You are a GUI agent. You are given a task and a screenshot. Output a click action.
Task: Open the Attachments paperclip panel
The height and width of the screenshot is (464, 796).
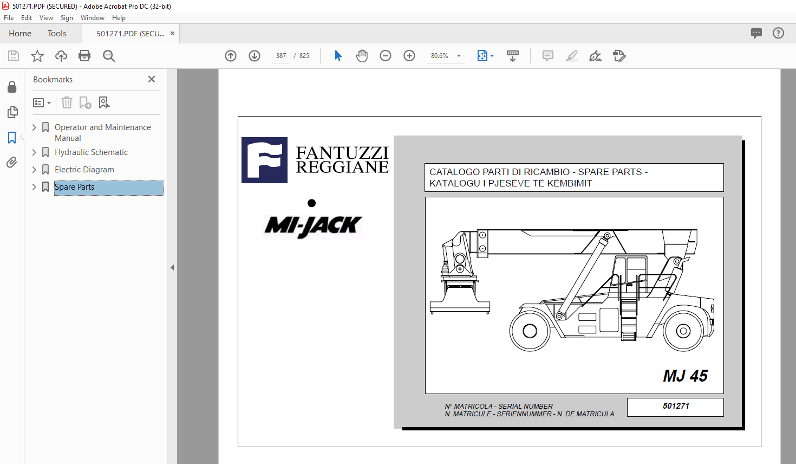[x=12, y=163]
